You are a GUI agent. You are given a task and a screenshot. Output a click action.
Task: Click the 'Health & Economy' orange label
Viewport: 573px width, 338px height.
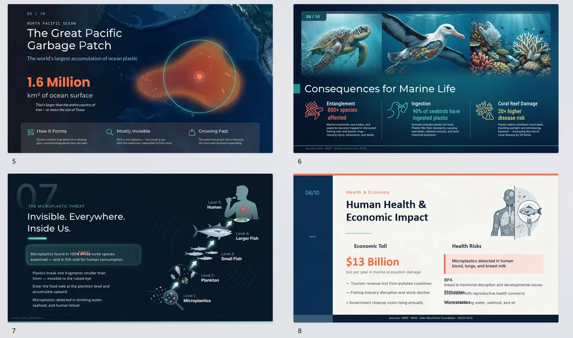tap(368, 192)
